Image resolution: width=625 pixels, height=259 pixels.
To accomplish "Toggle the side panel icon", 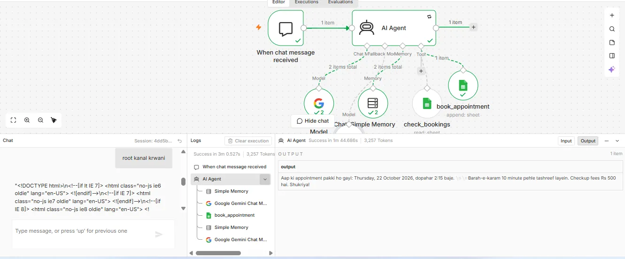I will 612,55.
